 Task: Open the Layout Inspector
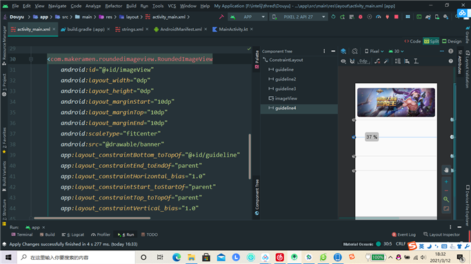pyautogui.click(x=441, y=234)
